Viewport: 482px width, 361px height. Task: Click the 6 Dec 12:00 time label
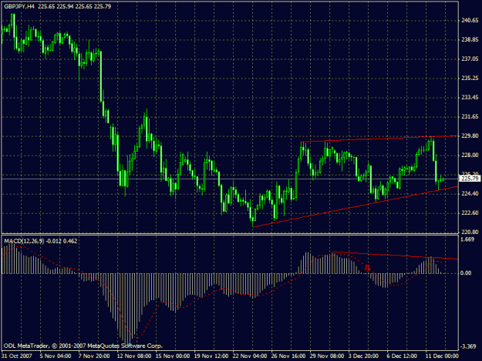pos(402,356)
